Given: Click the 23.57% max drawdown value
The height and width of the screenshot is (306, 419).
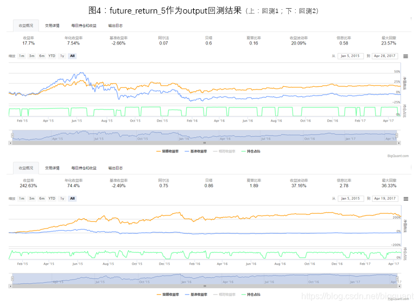Looking at the screenshot, I should tap(389, 43).
